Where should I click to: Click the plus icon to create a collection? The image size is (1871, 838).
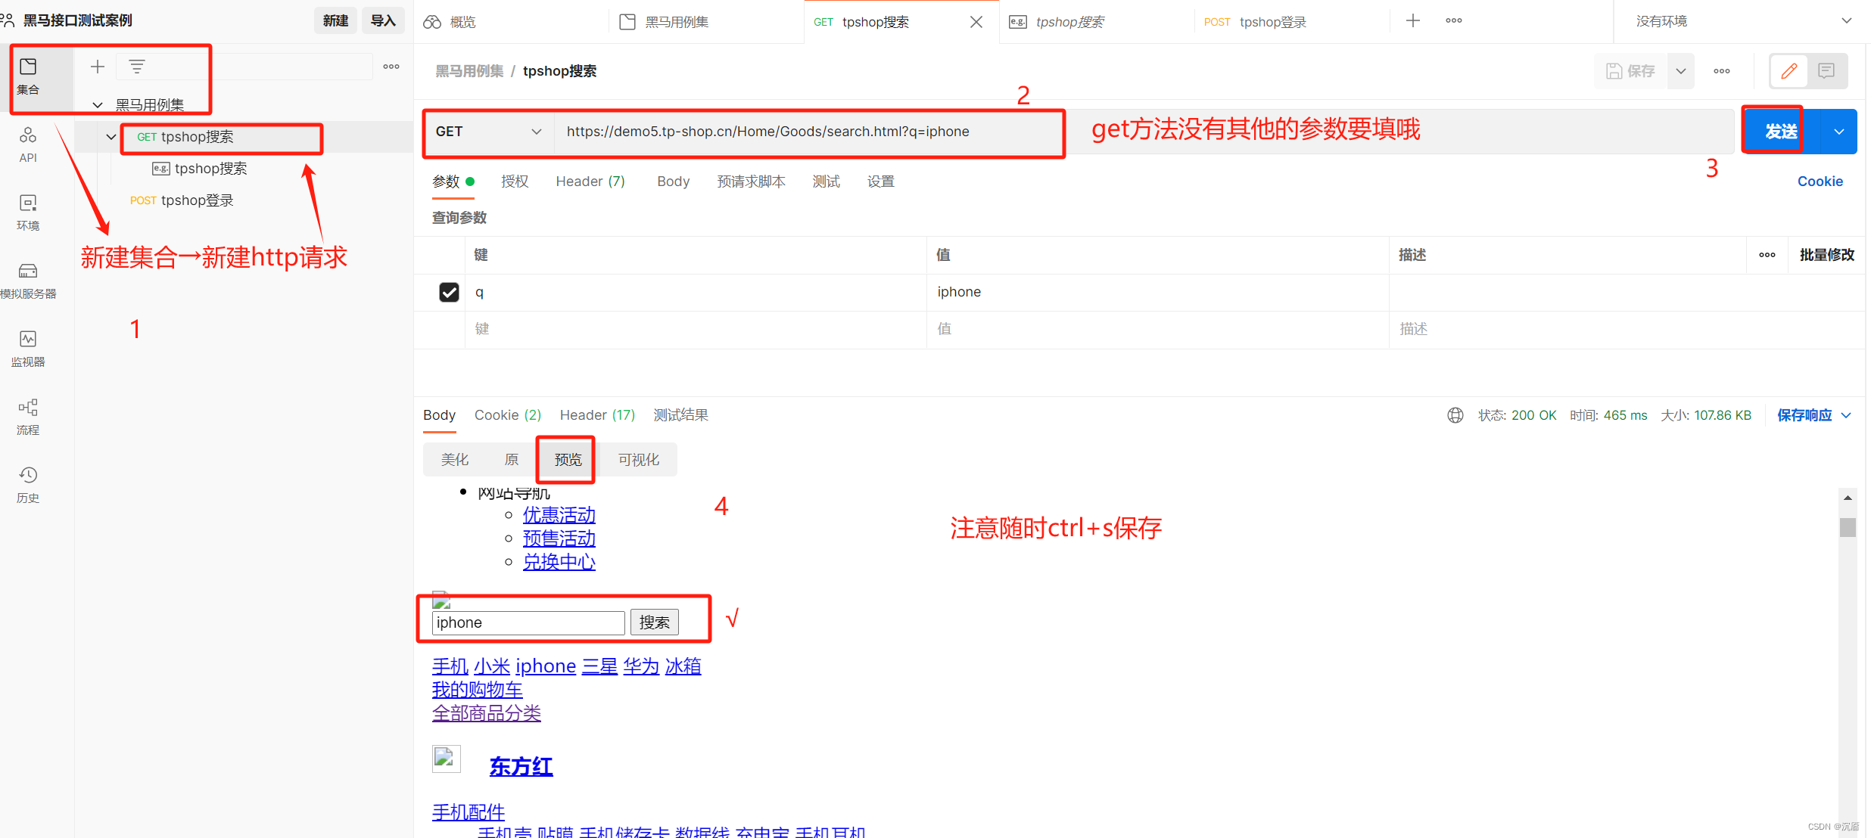[x=98, y=67]
